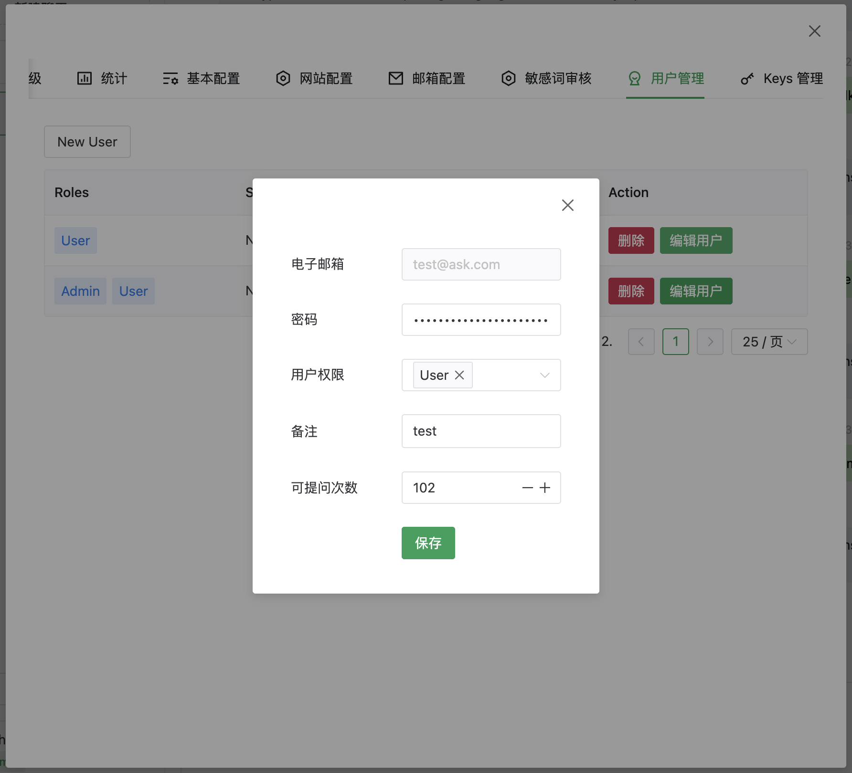Increase question count with plus icon
The width and height of the screenshot is (852, 773).
545,488
